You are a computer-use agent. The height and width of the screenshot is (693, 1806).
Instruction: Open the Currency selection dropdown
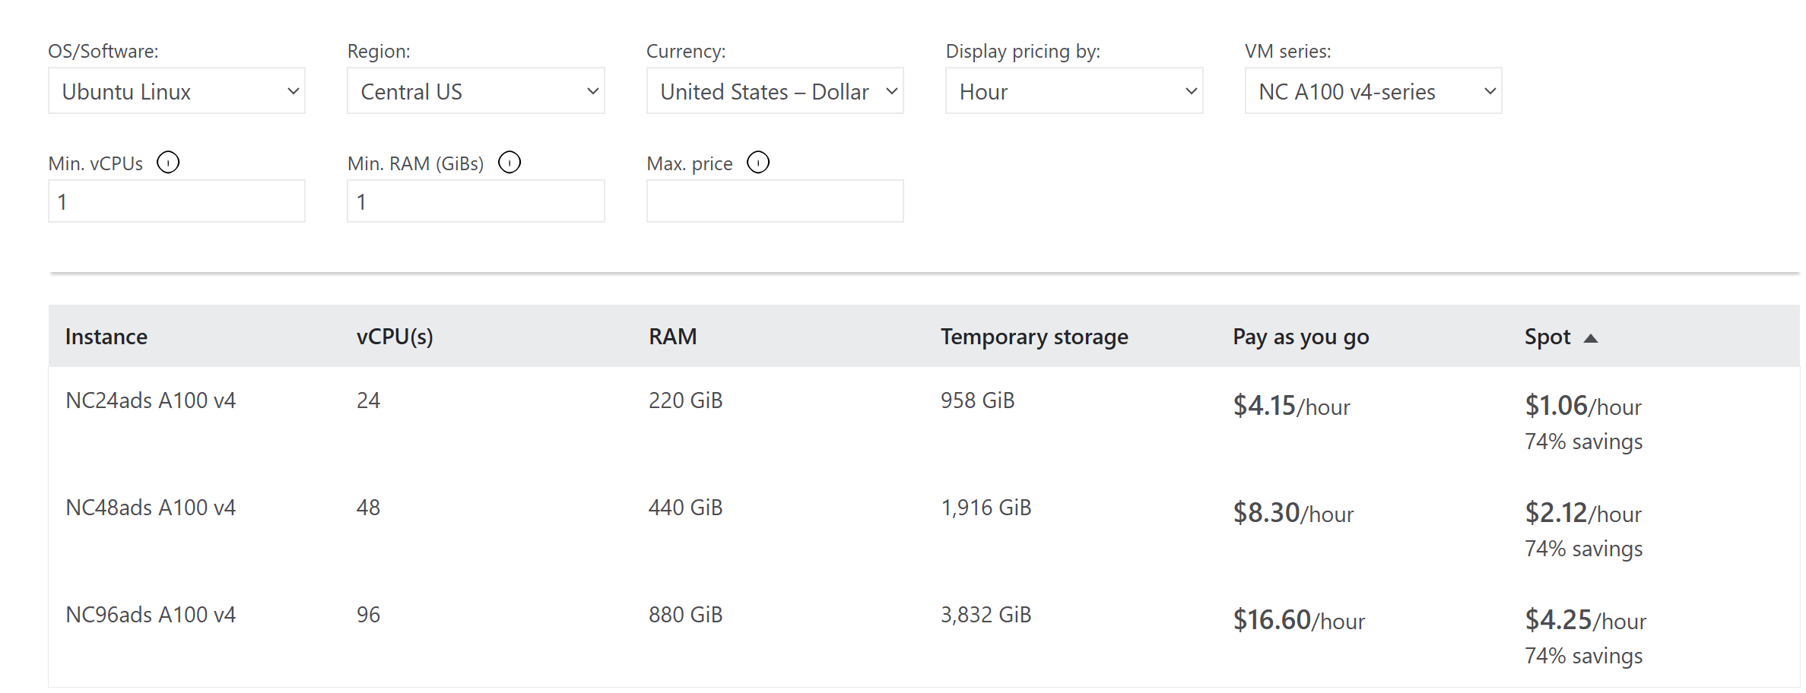coord(774,91)
